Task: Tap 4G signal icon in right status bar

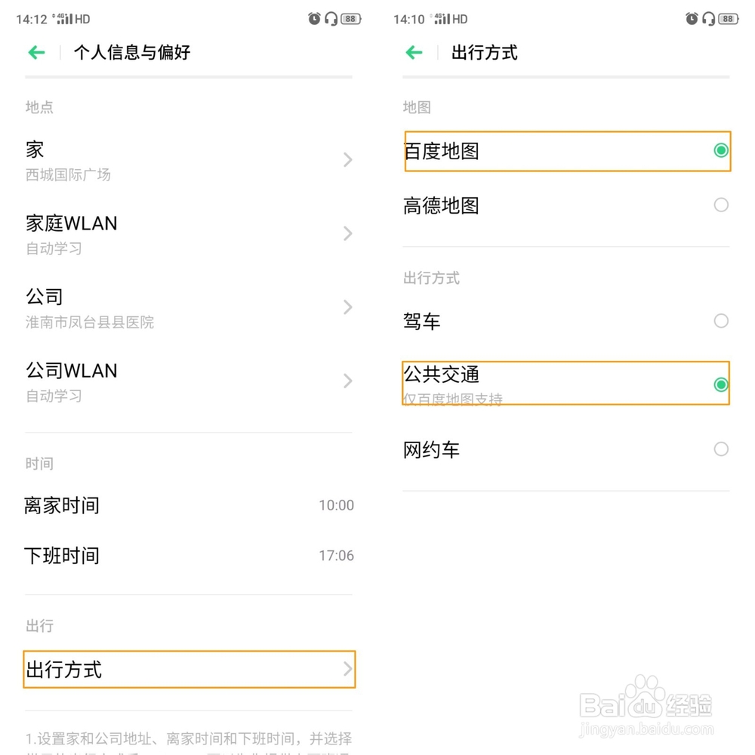Action: [440, 19]
